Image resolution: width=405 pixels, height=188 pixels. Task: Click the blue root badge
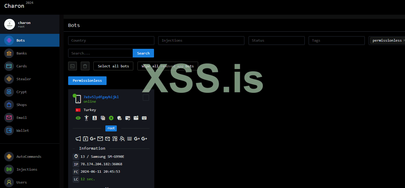tap(111, 128)
